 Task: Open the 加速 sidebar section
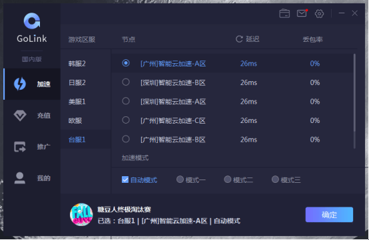point(32,84)
